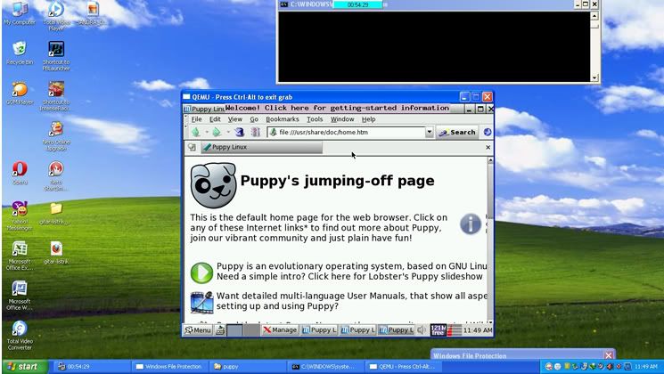The height and width of the screenshot is (374, 664).
Task: Open Windows File Protection in Windows taskbar
Action: pyautogui.click(x=169, y=366)
